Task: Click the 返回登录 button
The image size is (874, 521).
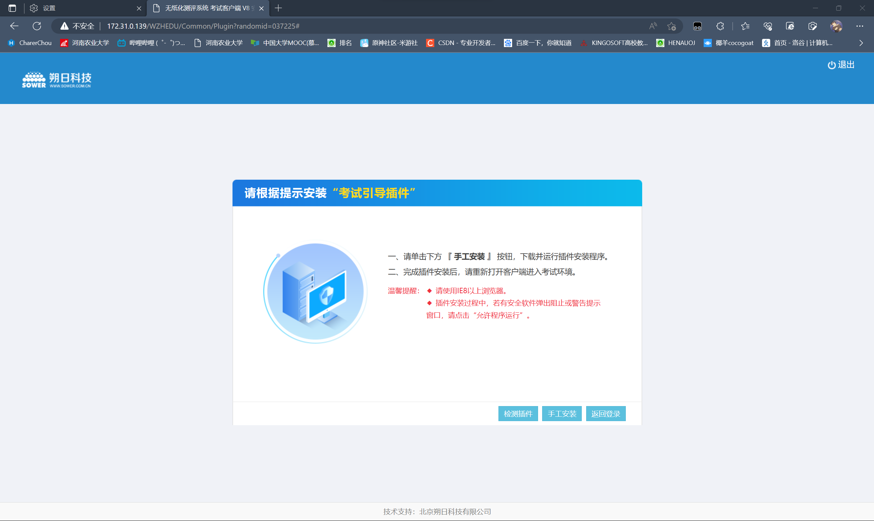Action: point(606,414)
